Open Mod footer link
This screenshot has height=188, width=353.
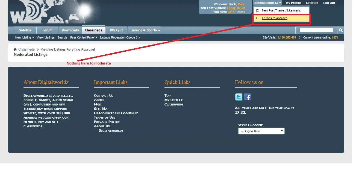pos(98,104)
